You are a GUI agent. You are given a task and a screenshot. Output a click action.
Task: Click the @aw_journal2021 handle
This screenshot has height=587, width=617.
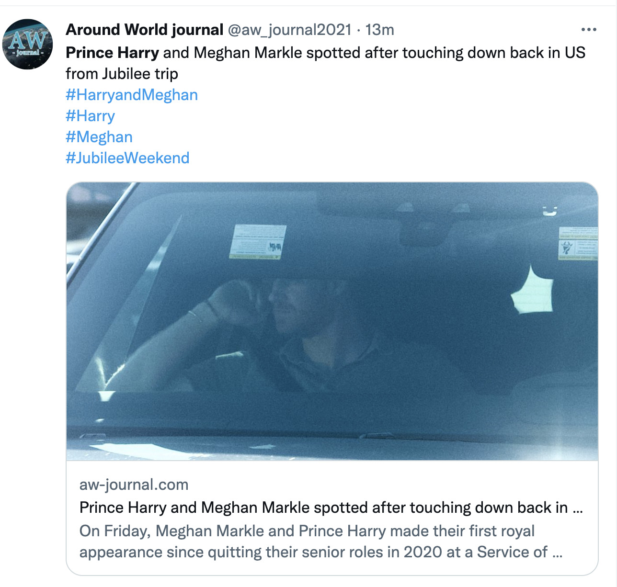[x=289, y=30]
